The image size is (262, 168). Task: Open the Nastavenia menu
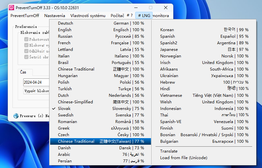[x=55, y=15]
